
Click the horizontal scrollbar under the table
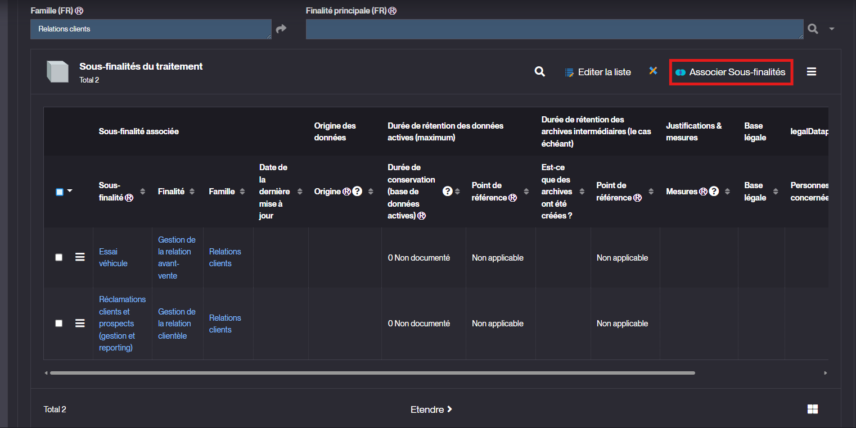tap(371, 372)
